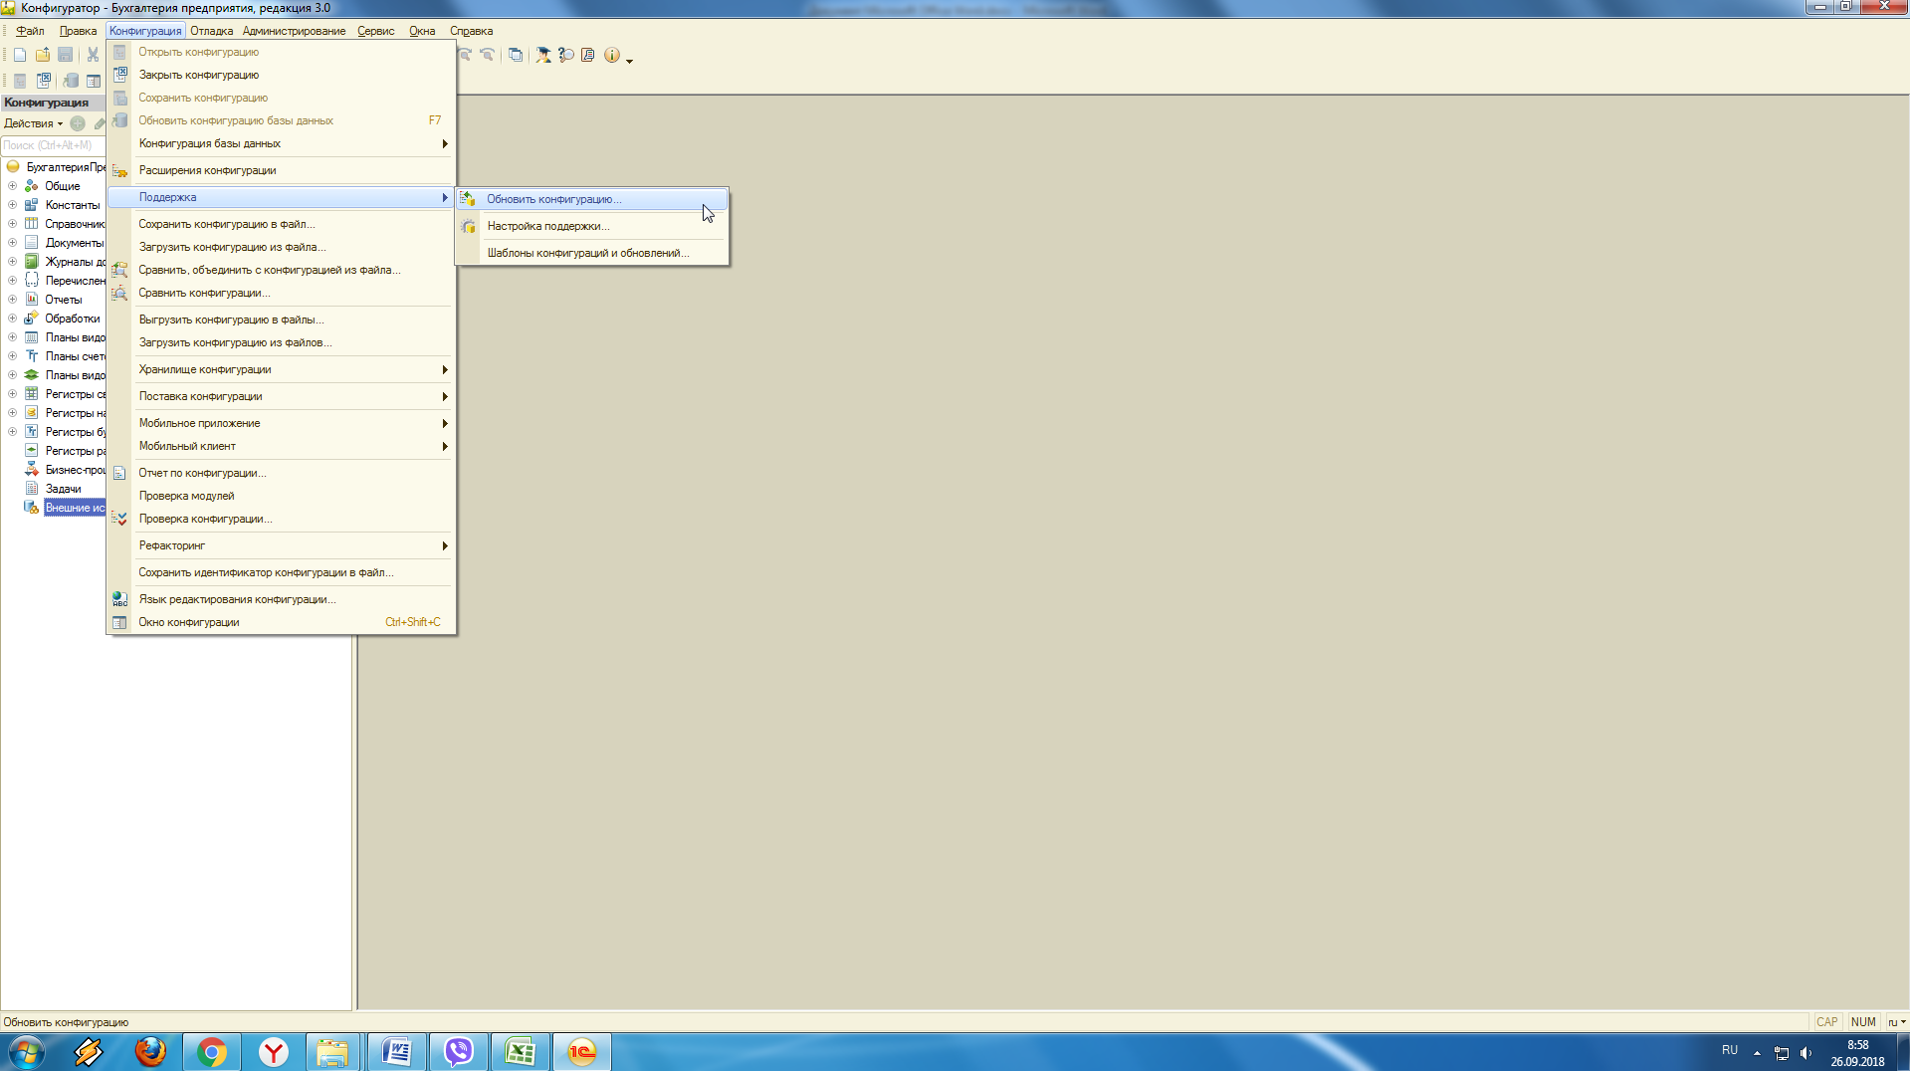The width and height of the screenshot is (1910, 1071).
Task: Open Конфигурация базы данных submenu
Action: click(x=282, y=143)
